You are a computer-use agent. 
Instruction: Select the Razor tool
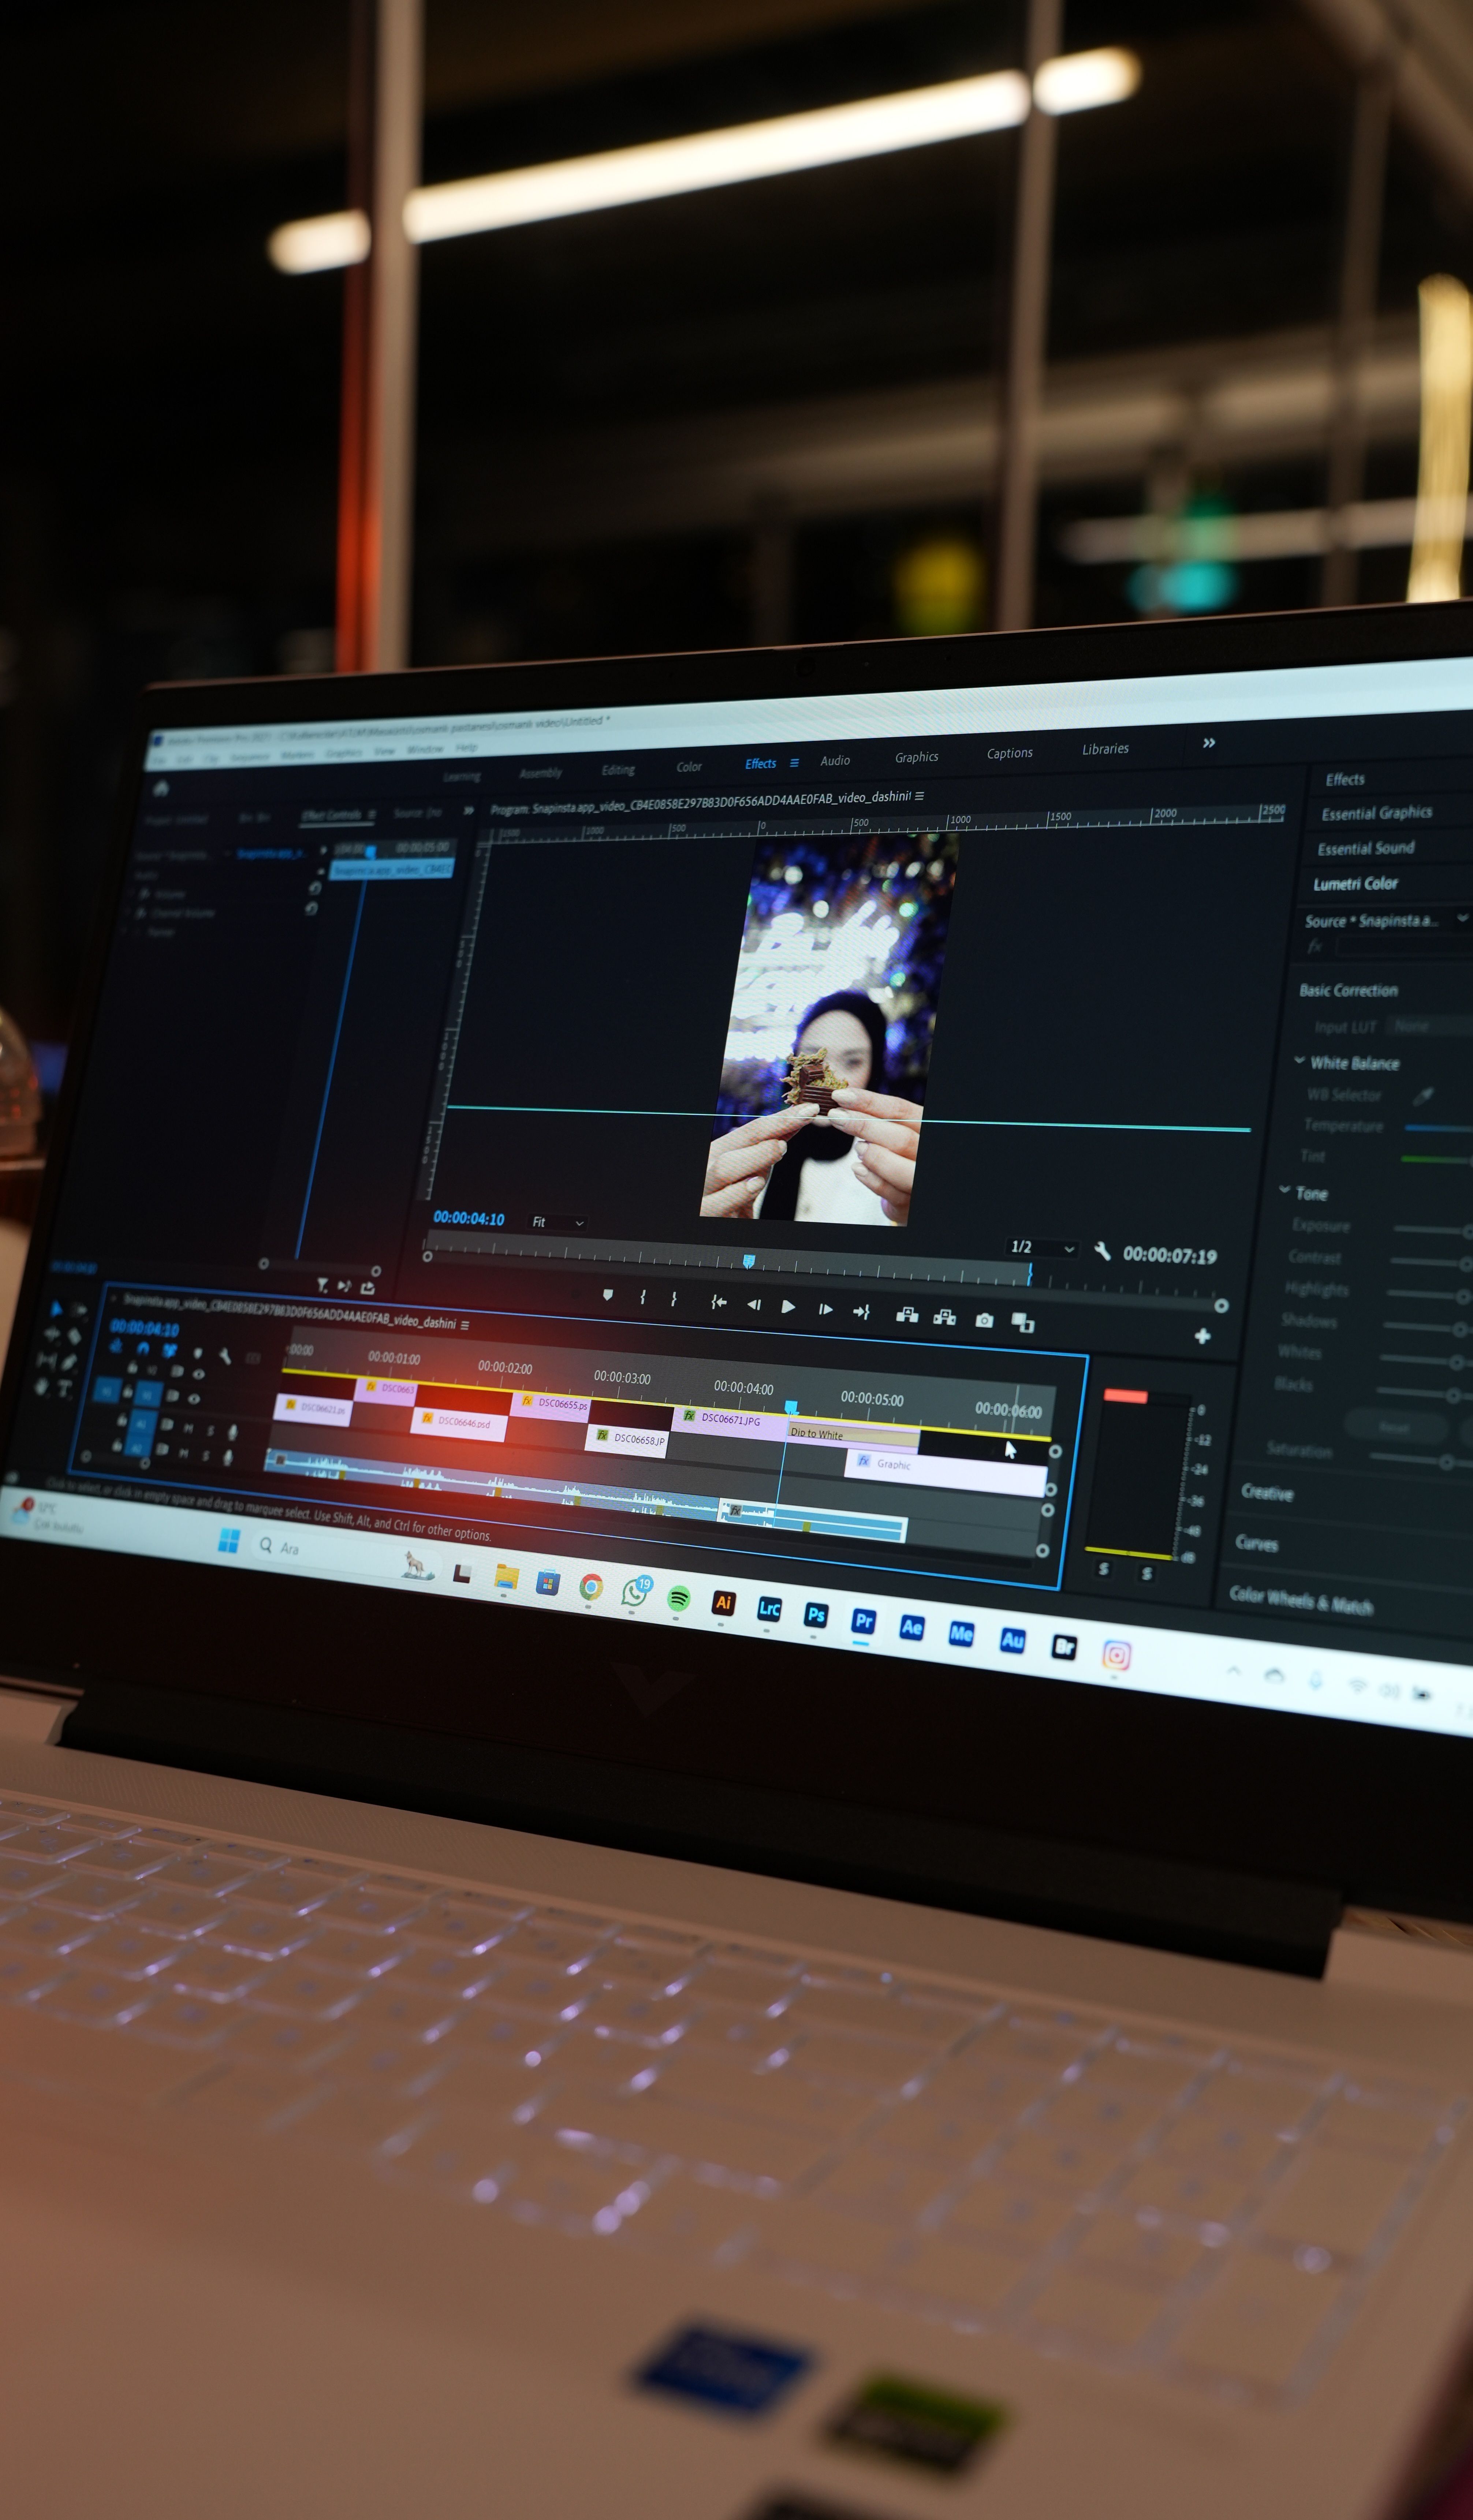coord(74,1336)
